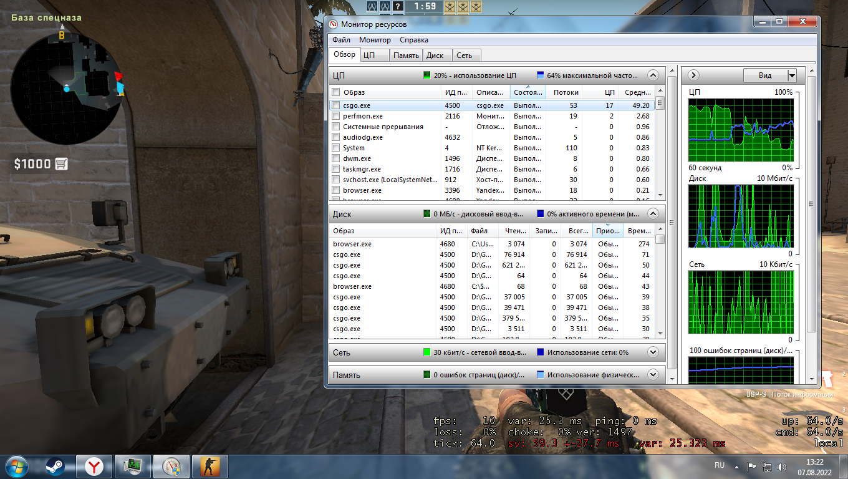848x479 pixels.
Task: Open Steam from the taskbar
Action: tap(55, 467)
